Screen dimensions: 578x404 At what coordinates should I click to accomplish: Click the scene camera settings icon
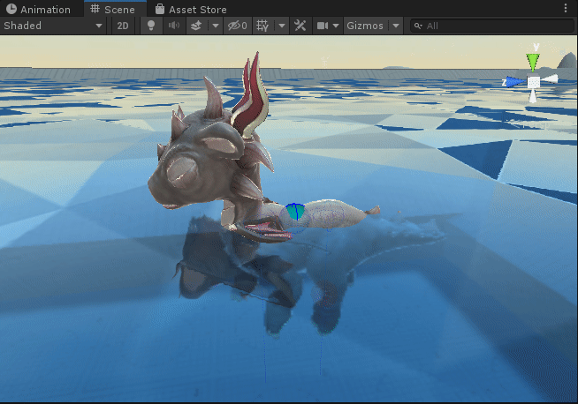[x=323, y=26]
